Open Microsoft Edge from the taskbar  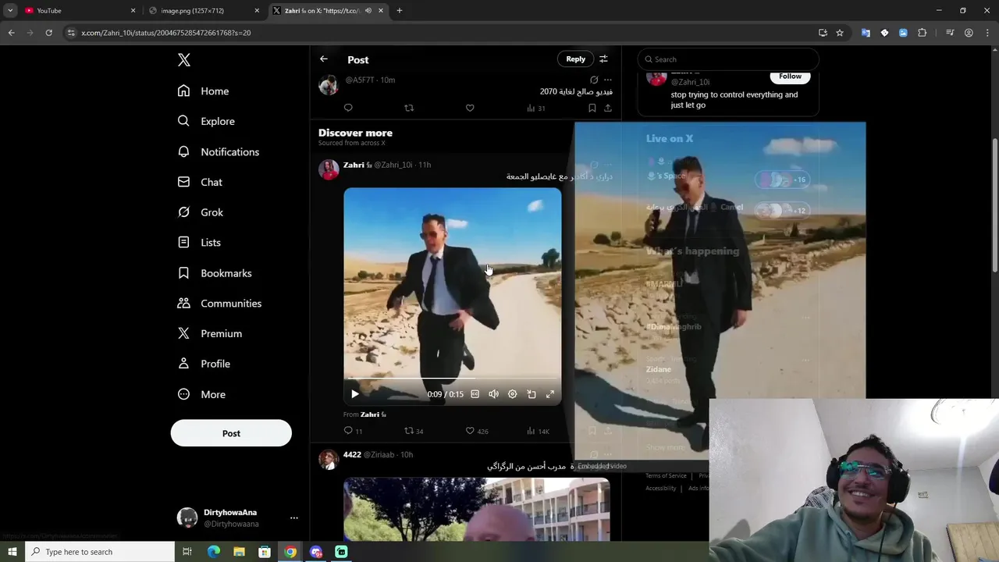[214, 552]
